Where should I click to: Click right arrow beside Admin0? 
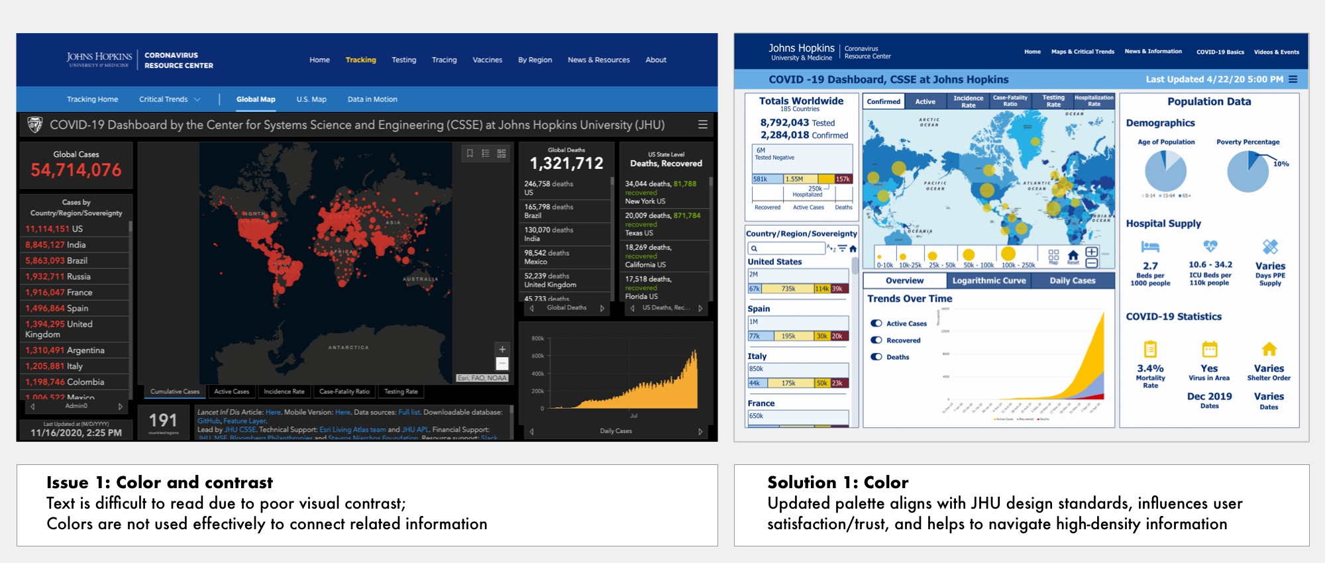tap(120, 407)
